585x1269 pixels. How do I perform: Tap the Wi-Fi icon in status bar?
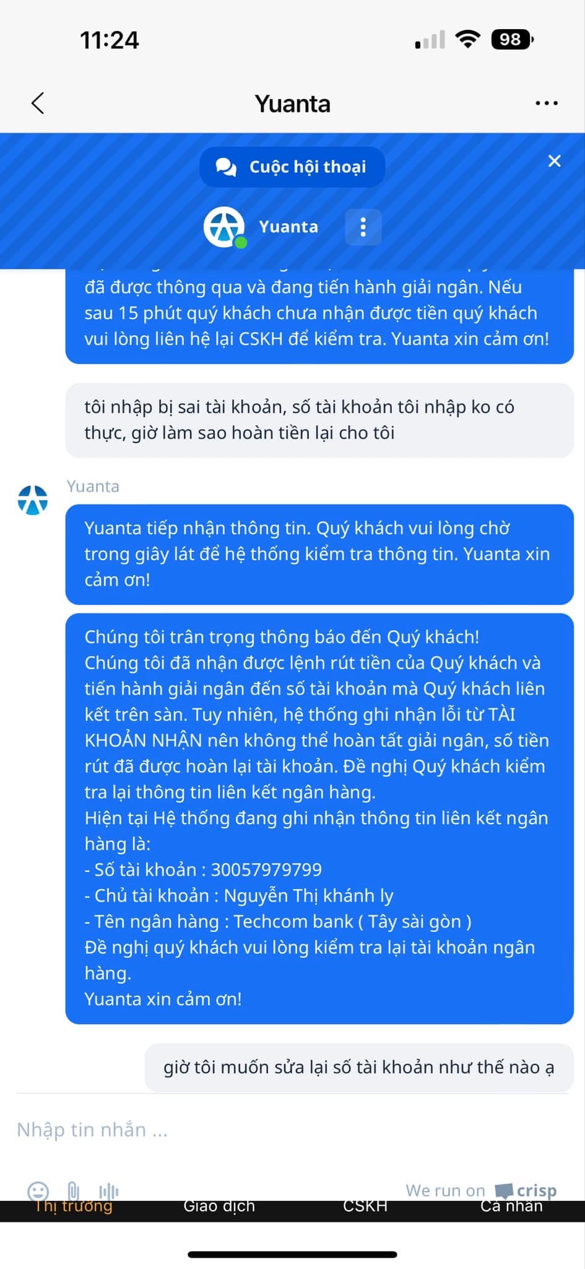pyautogui.click(x=467, y=39)
